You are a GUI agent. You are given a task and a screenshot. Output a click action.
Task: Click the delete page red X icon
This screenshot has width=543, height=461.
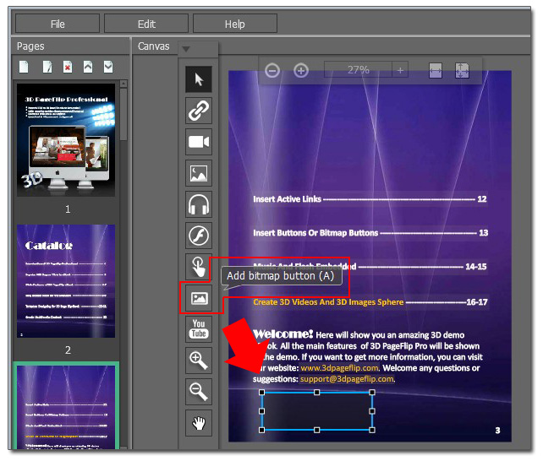(x=68, y=67)
